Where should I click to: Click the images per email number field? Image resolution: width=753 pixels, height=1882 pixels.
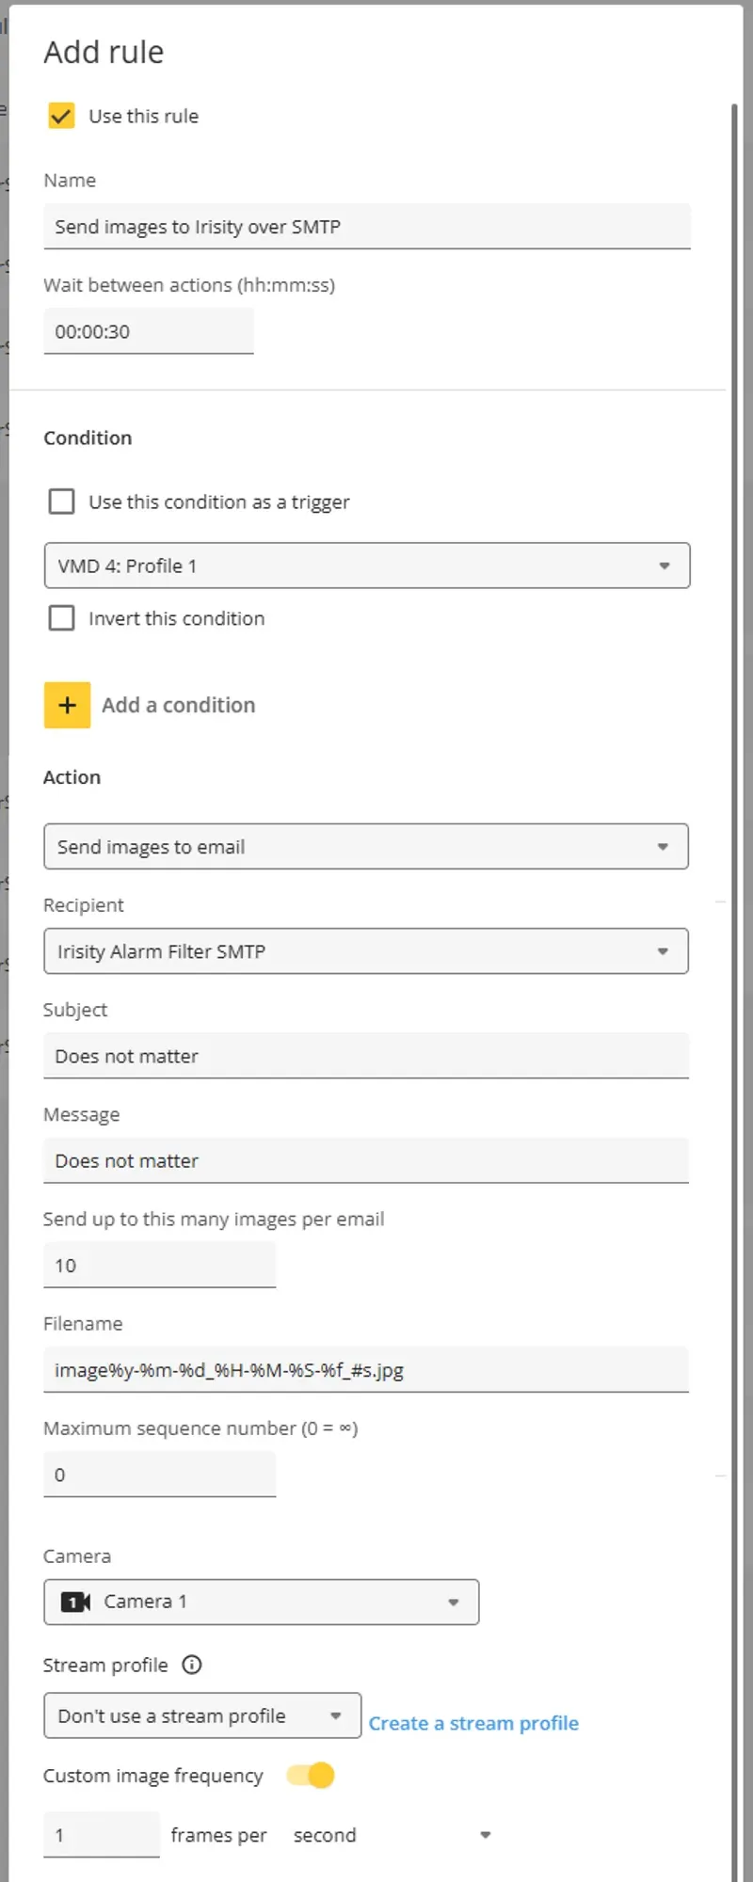click(160, 1266)
